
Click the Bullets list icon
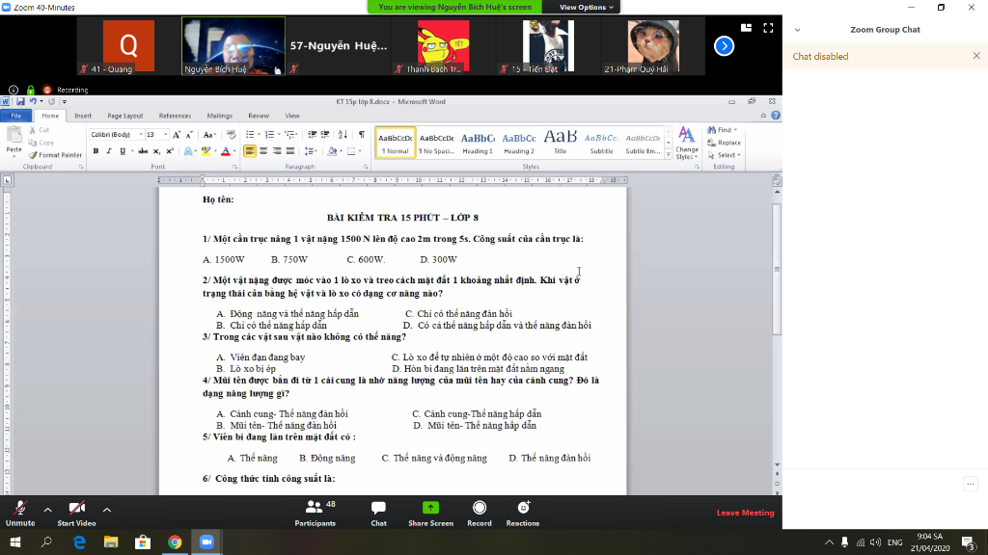pos(250,134)
